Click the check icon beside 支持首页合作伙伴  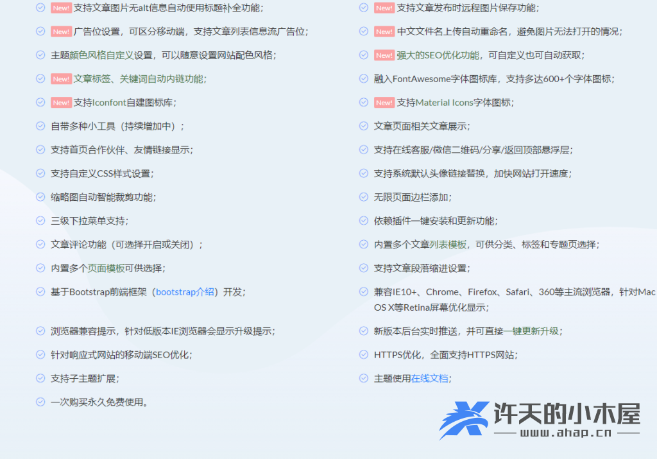point(40,150)
